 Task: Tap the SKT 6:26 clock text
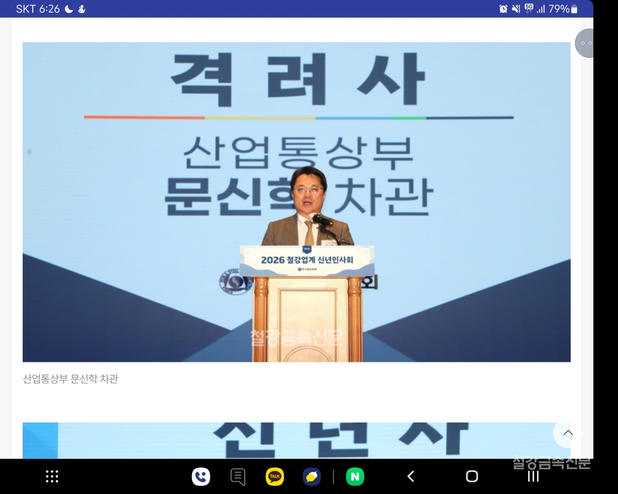tap(38, 9)
